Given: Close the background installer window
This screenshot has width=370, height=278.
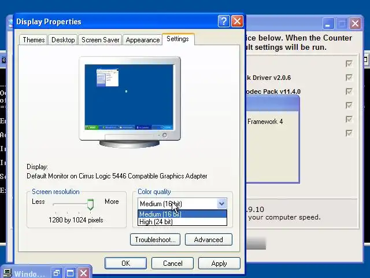Looking at the screenshot, I should click(355, 24).
